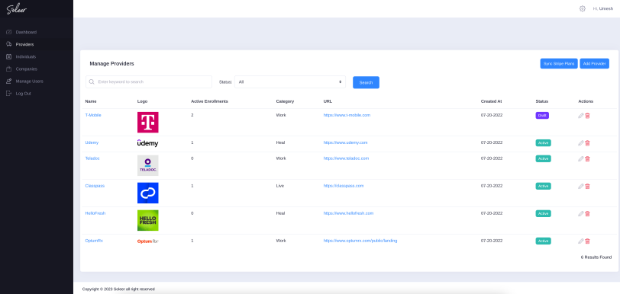The image size is (620, 294).
Task: Open the Dashboard menu item
Action: point(26,32)
